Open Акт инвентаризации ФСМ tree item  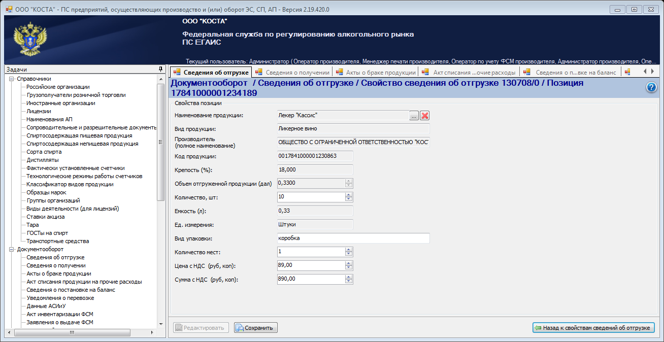[x=60, y=314]
